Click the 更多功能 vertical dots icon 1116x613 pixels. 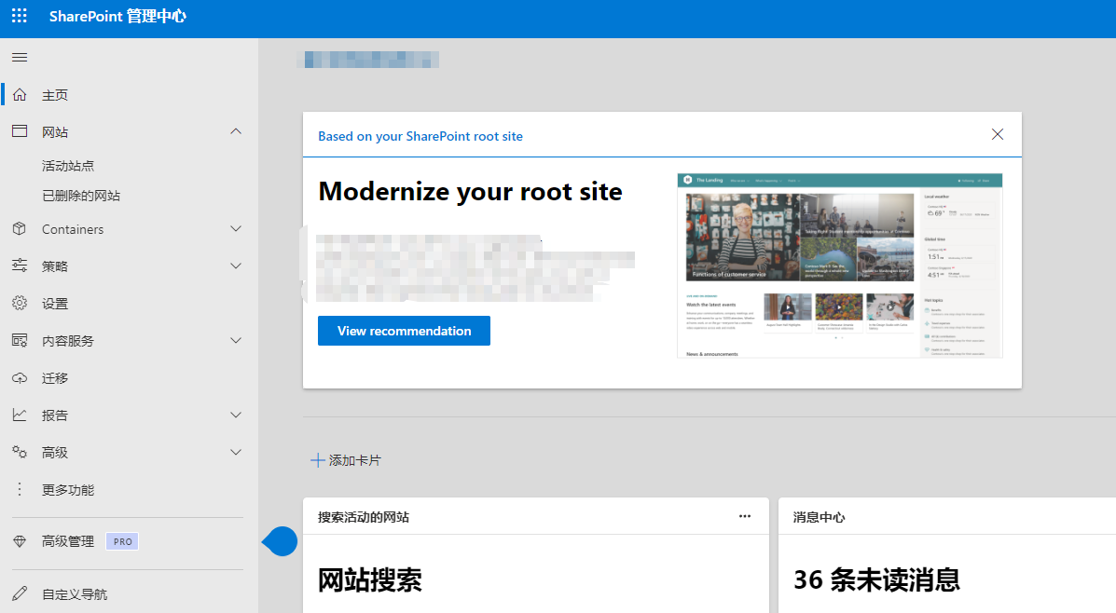20,490
